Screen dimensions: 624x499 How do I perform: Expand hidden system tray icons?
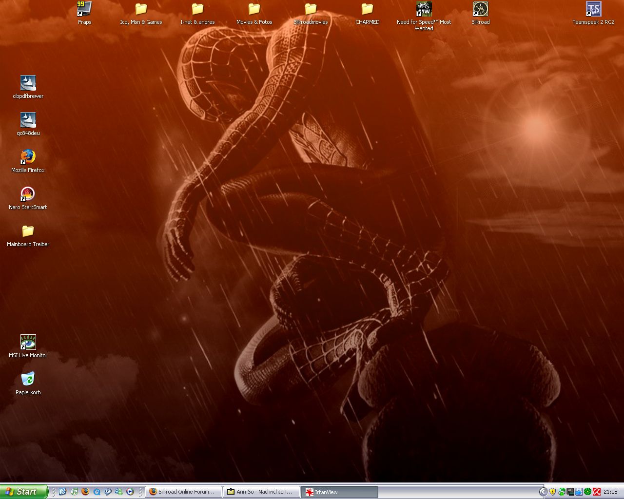pyautogui.click(x=543, y=492)
